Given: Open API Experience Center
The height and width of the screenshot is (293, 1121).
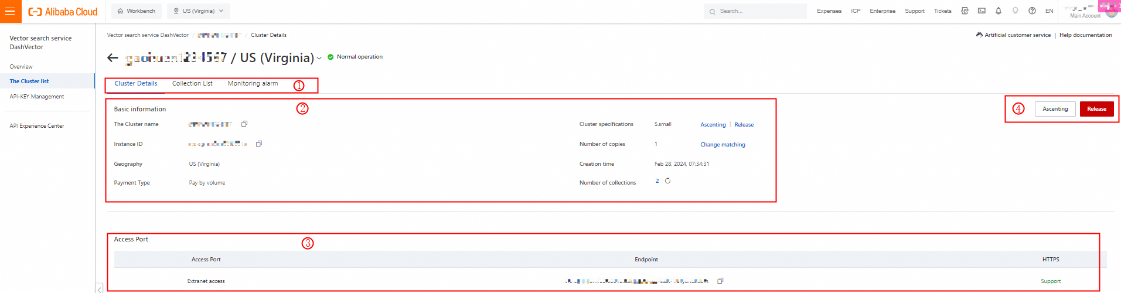Looking at the screenshot, I should (37, 126).
